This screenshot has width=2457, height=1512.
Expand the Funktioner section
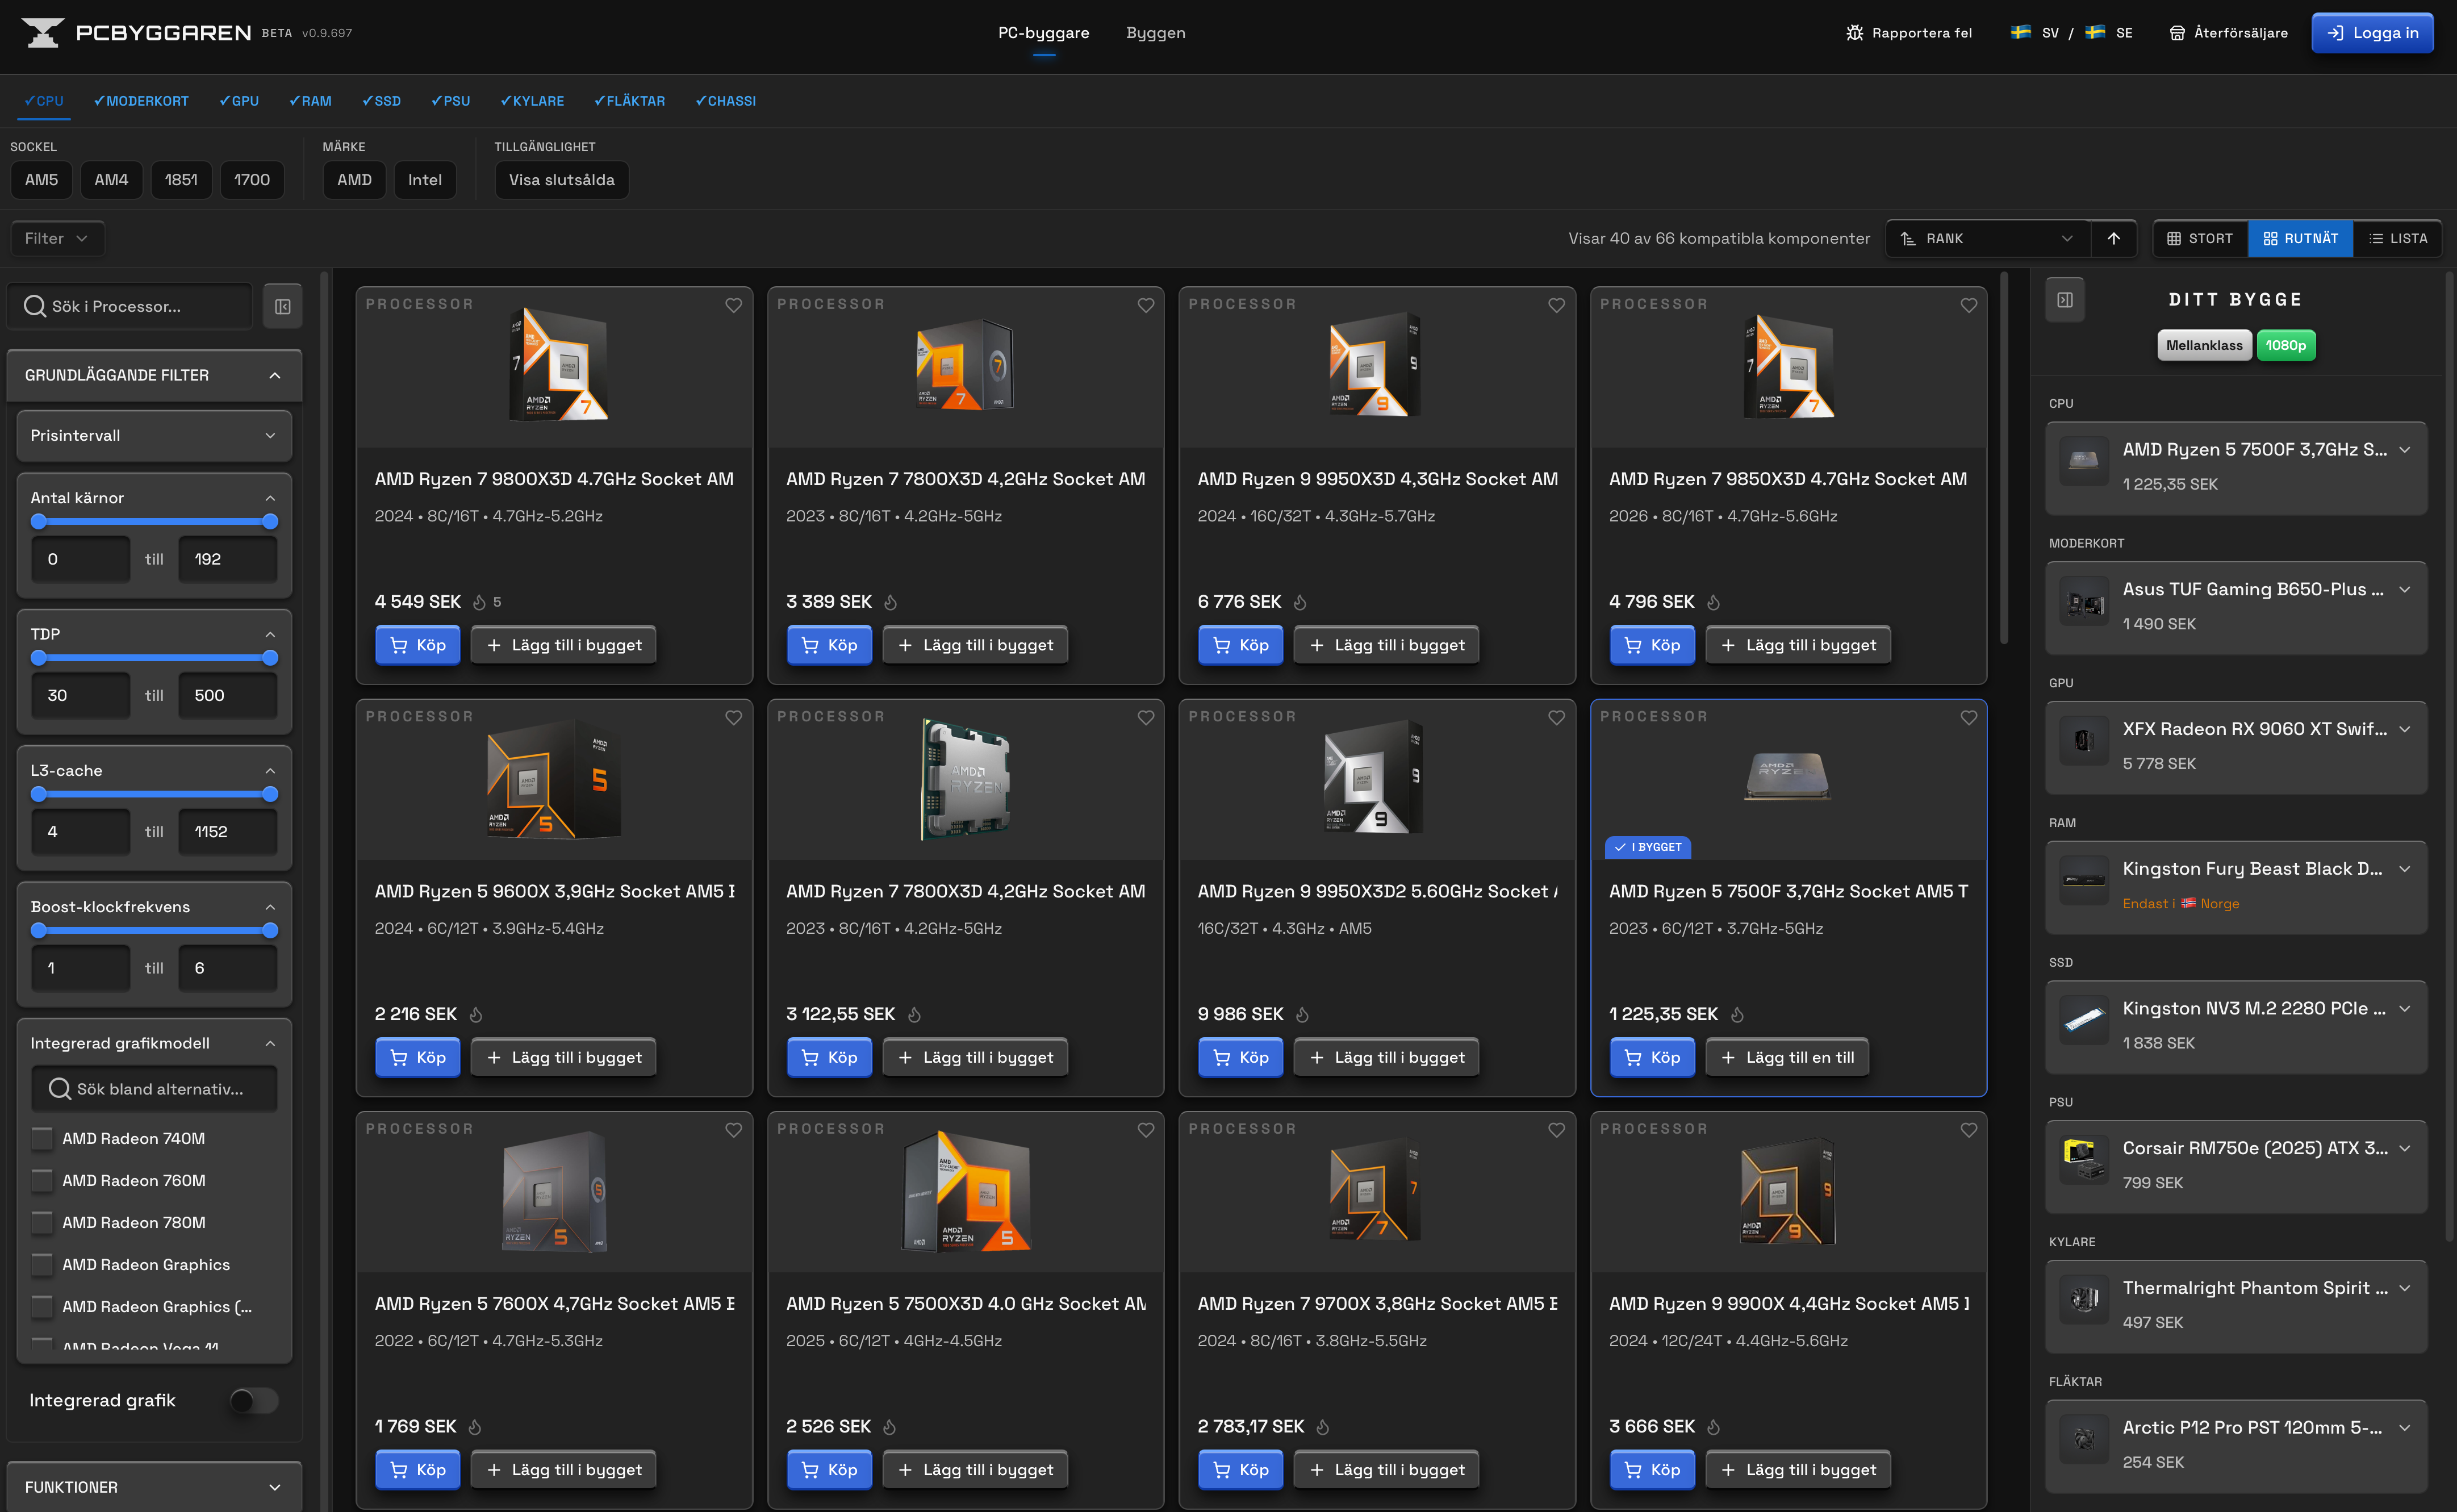pyautogui.click(x=154, y=1487)
